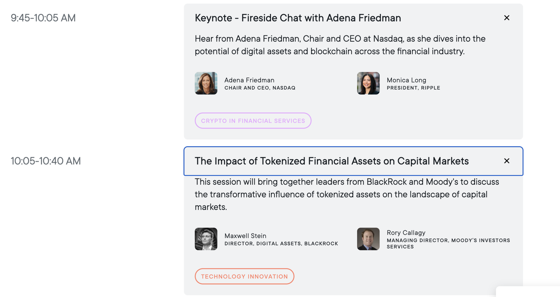Click Maxwell Stein's profile photo

tap(206, 239)
